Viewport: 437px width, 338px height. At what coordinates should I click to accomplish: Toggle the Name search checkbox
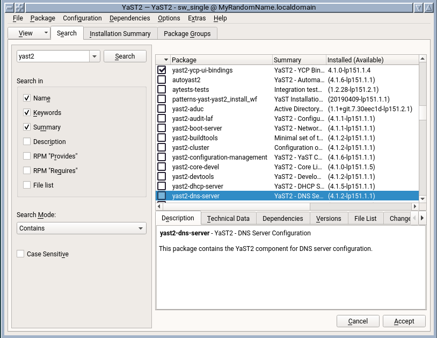tap(27, 98)
